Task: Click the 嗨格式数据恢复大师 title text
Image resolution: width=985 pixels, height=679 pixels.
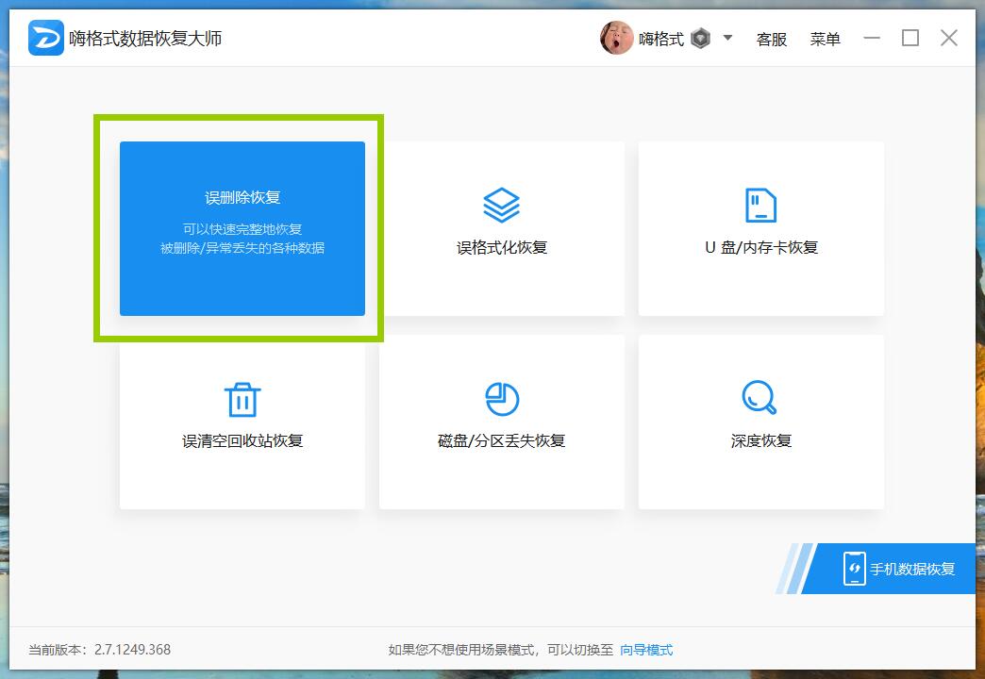Action: tap(145, 39)
